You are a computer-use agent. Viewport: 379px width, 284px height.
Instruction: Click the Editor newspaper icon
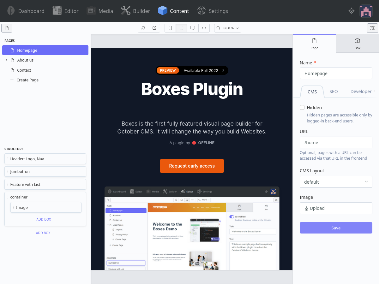(57, 11)
